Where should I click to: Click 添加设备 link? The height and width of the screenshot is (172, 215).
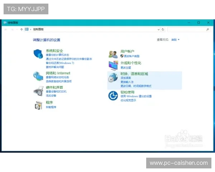coord(51,96)
